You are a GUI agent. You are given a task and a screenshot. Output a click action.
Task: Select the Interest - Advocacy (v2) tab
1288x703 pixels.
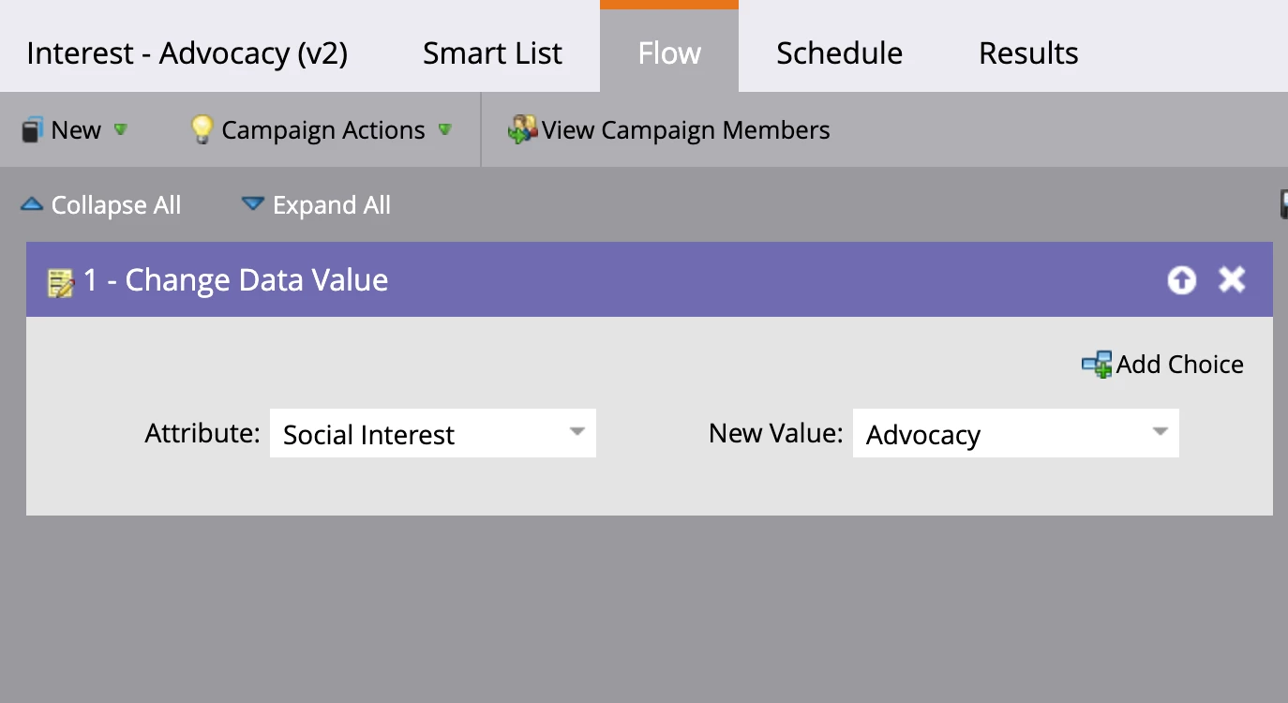(187, 53)
